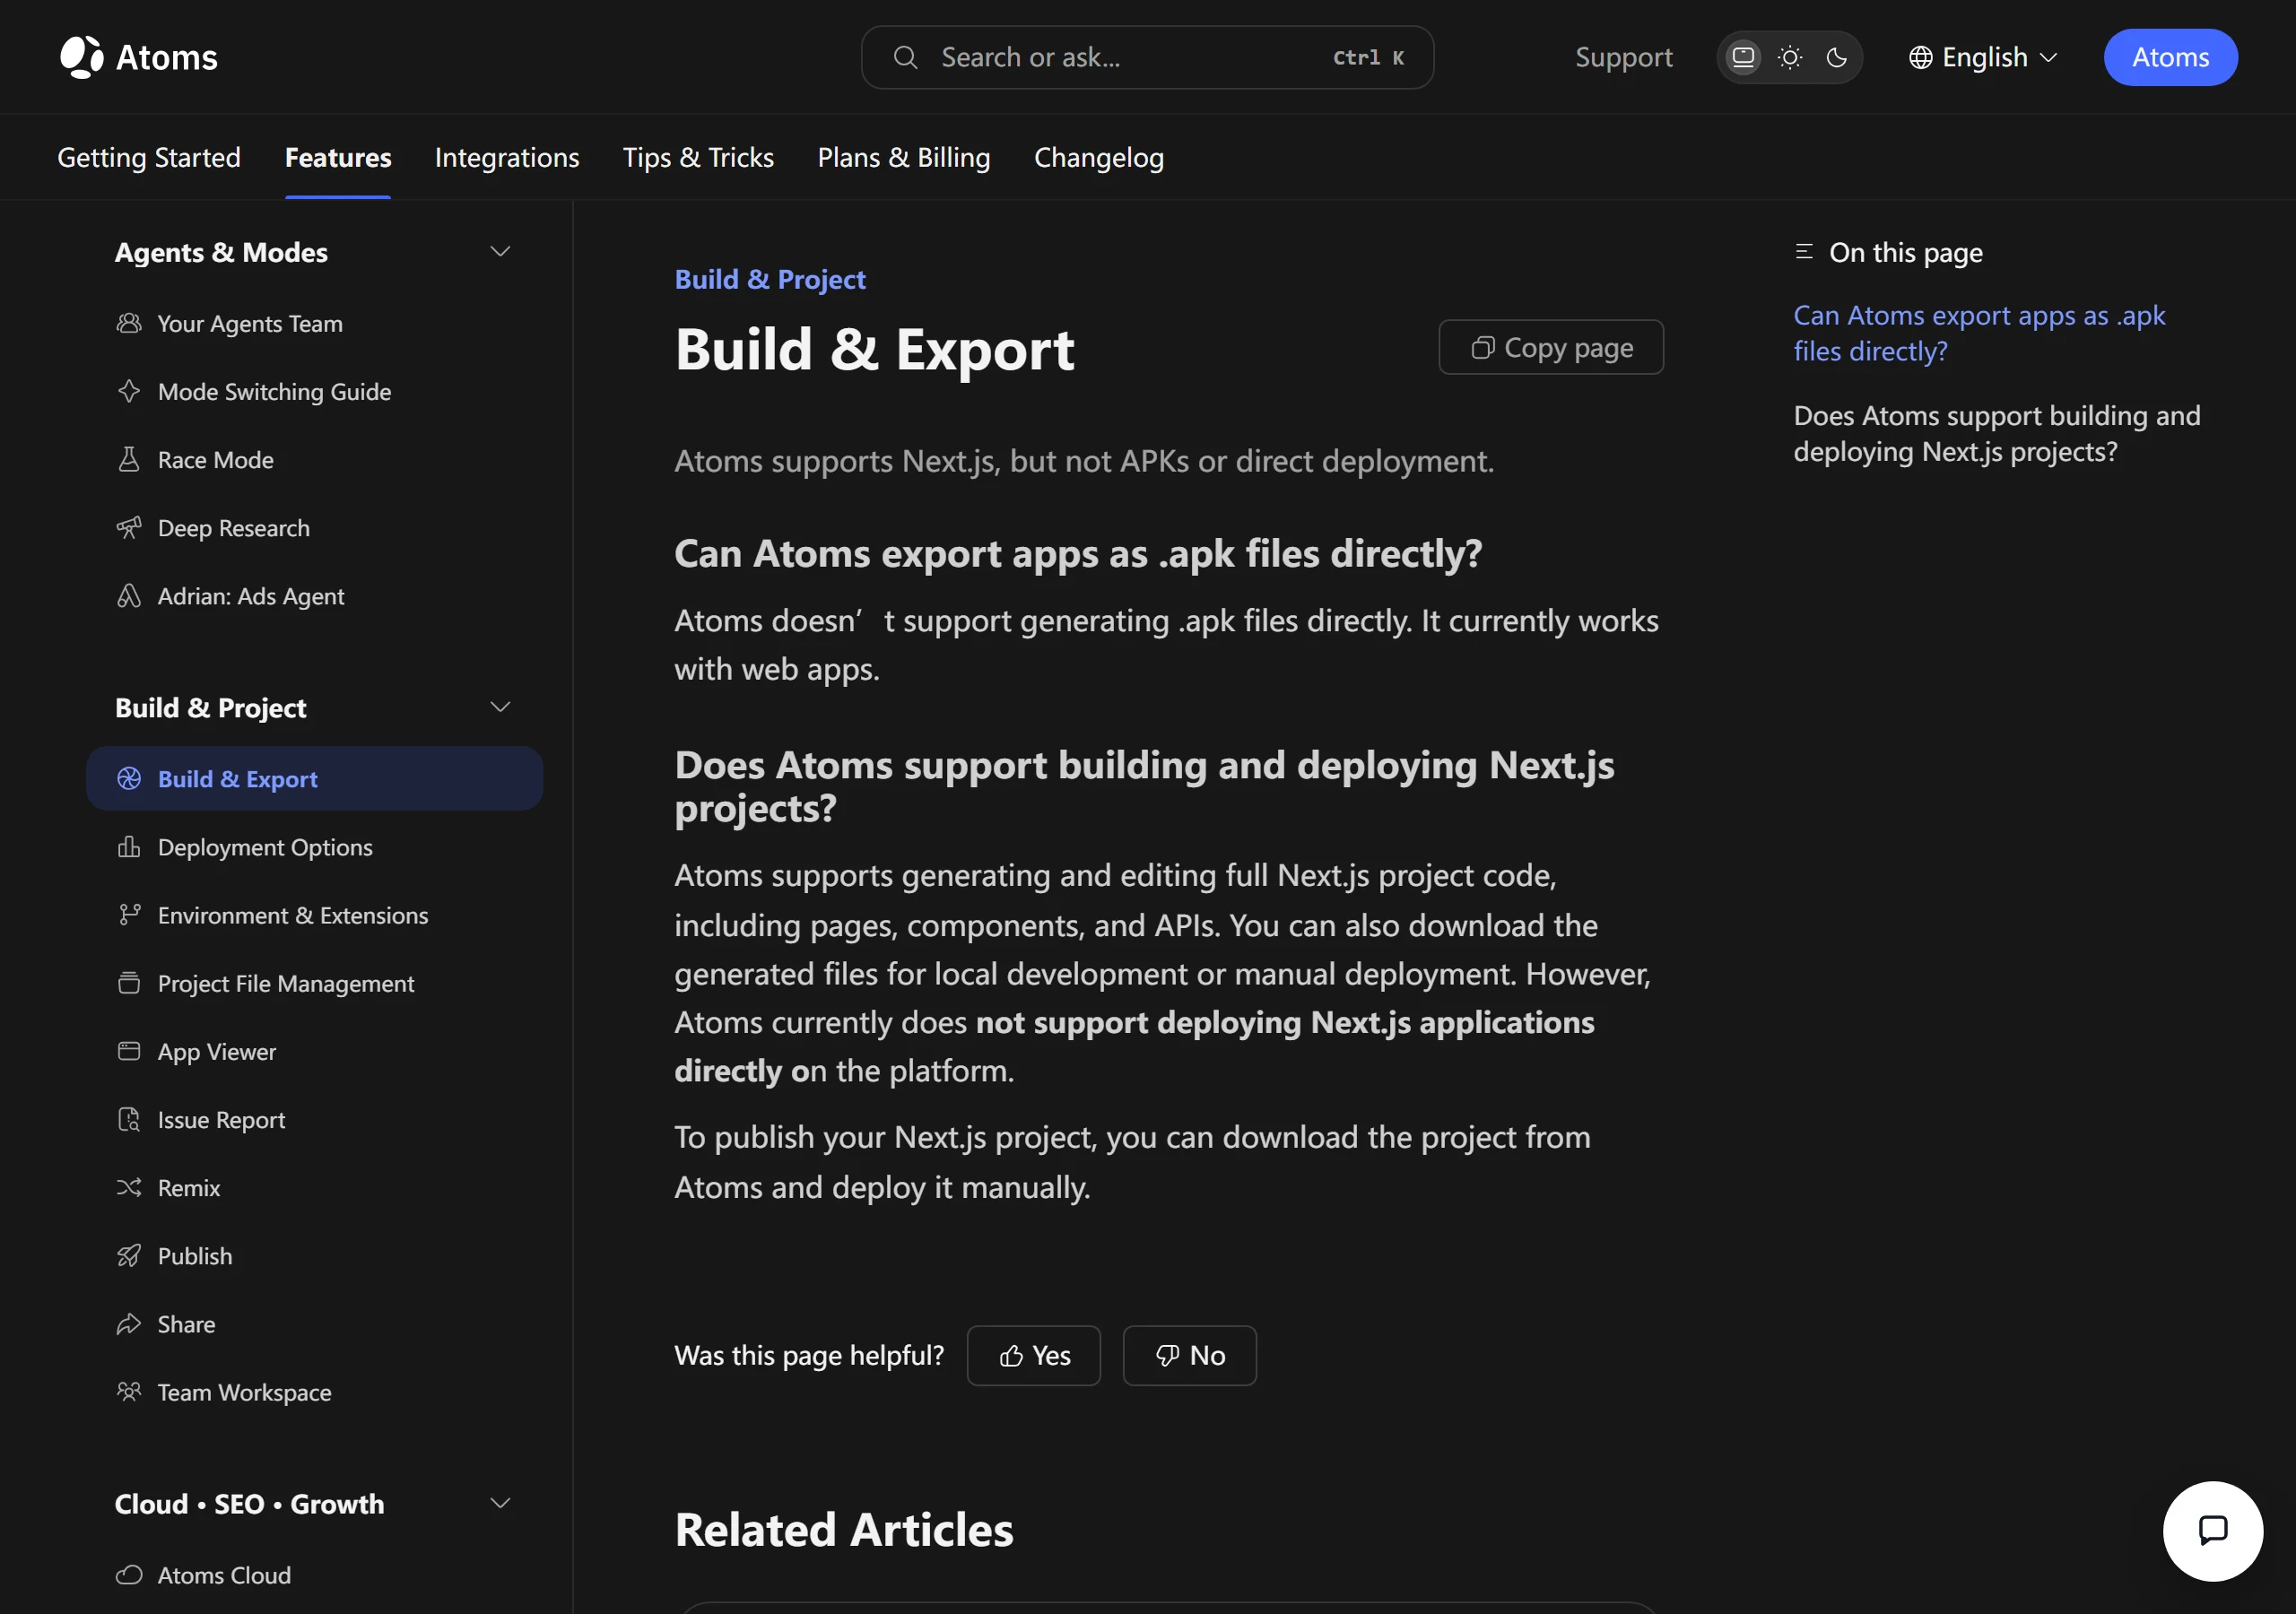The image size is (2296, 1614).
Task: Click the Build & Export sidebar icon
Action: tap(129, 778)
